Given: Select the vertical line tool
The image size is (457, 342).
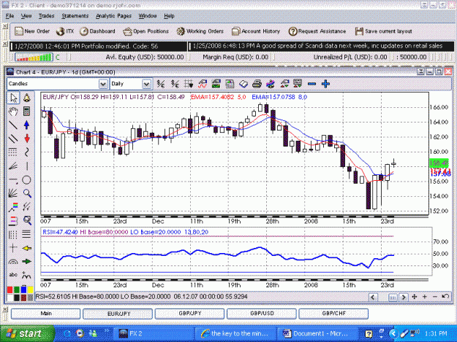Looking at the screenshot, I should [x=26, y=166].
